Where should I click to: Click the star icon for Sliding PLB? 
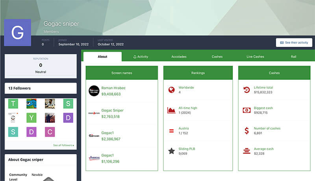171,151
